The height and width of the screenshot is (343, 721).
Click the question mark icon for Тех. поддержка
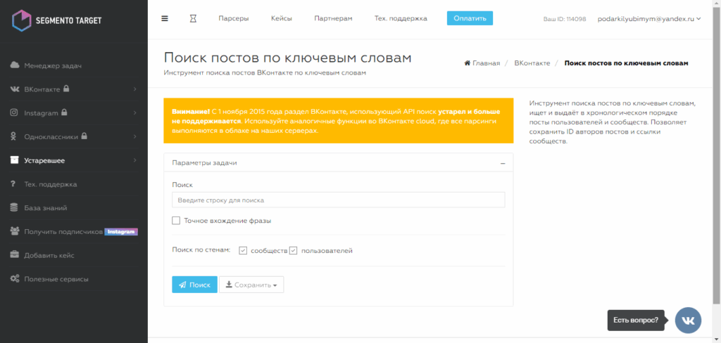(14, 184)
